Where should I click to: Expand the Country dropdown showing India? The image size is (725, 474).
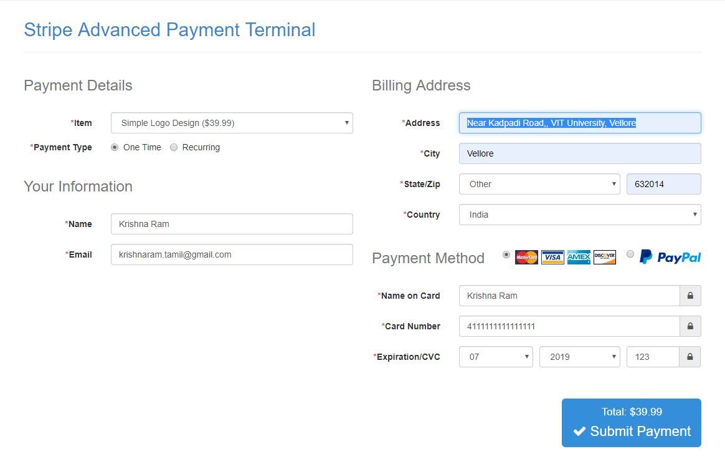[580, 215]
